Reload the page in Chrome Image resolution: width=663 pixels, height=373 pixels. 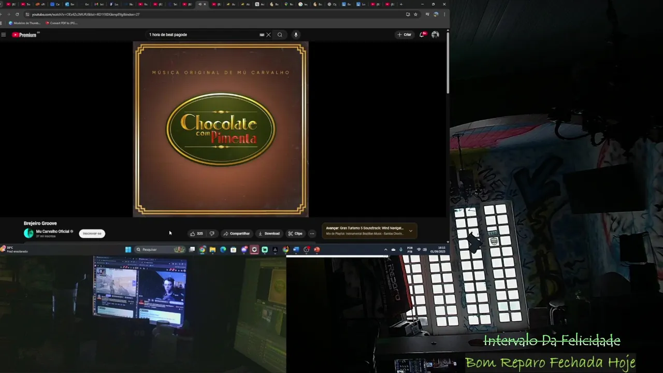coord(17,15)
